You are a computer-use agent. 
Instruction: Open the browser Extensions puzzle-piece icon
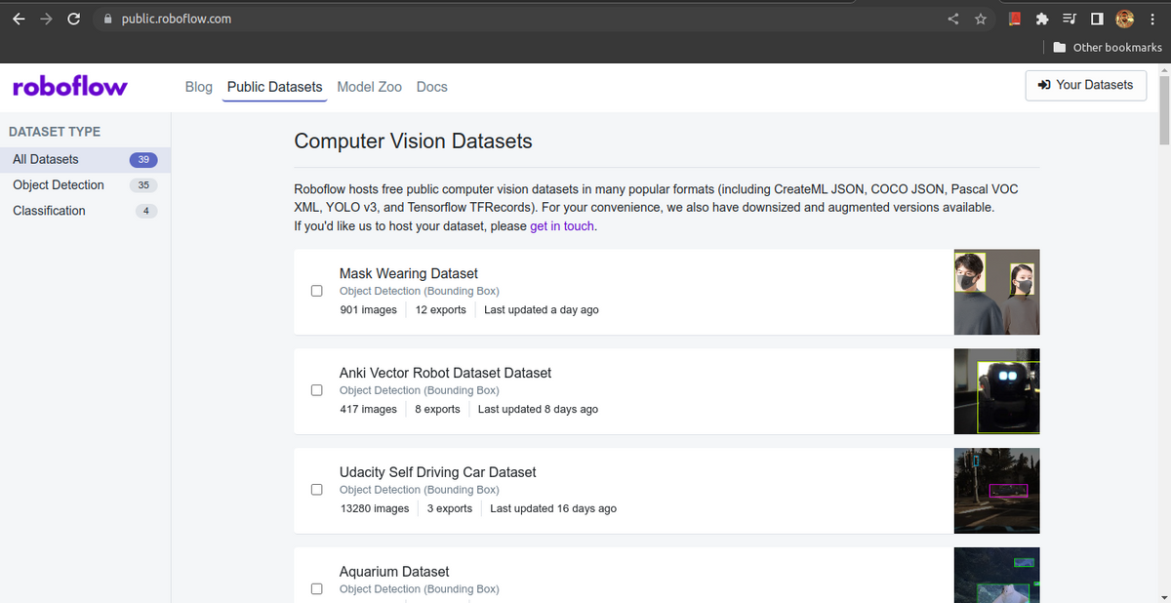click(1041, 18)
